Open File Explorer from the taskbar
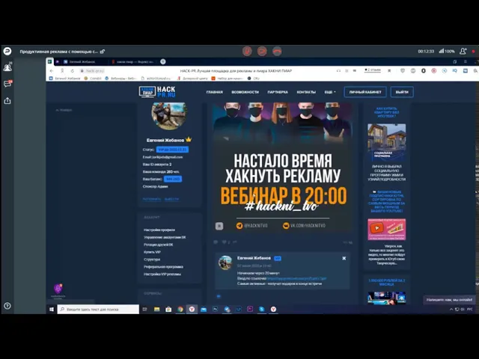 [156, 309]
